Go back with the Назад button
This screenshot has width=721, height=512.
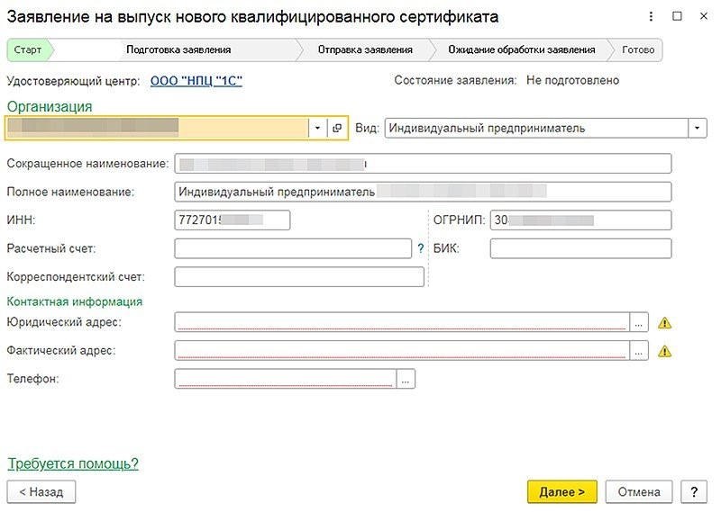[41, 492]
